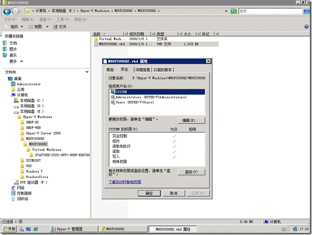The height and width of the screenshot is (235, 312).
Task: Select 本地磁盘 (D:) drive in tree
Action: 32,106
